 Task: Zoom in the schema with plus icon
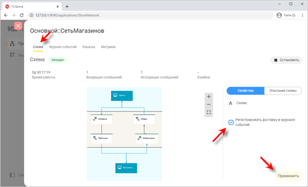(x=208, y=97)
